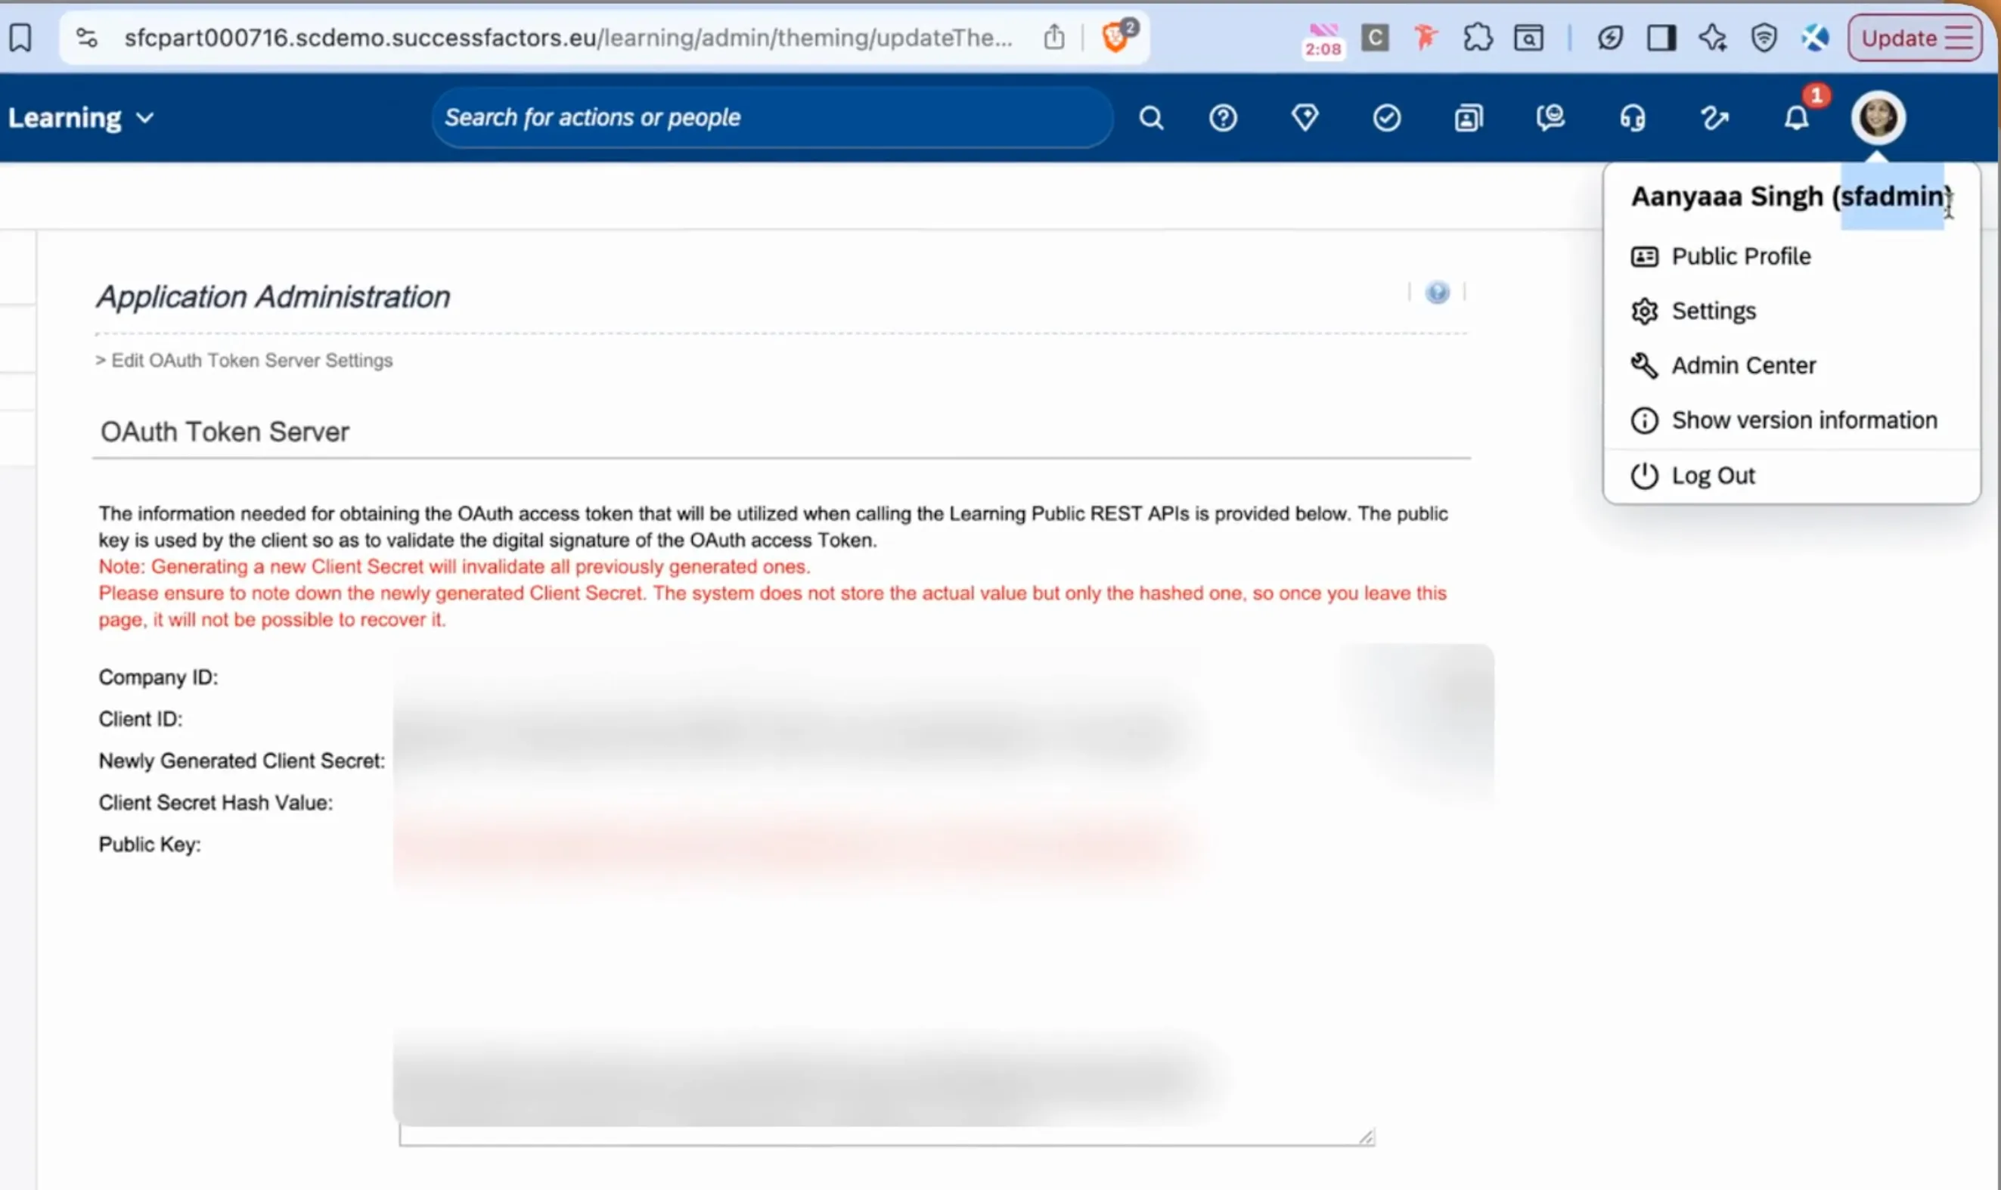The width and height of the screenshot is (2001, 1190).
Task: Click the magnifier search icon
Action: pyautogui.click(x=1151, y=118)
